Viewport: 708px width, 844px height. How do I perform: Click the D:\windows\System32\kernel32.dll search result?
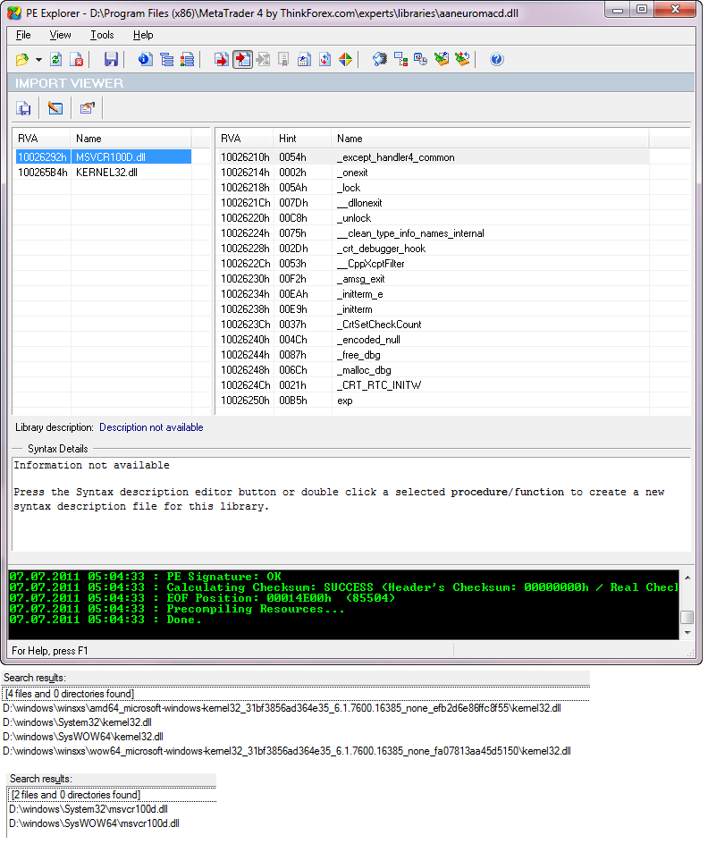77,722
